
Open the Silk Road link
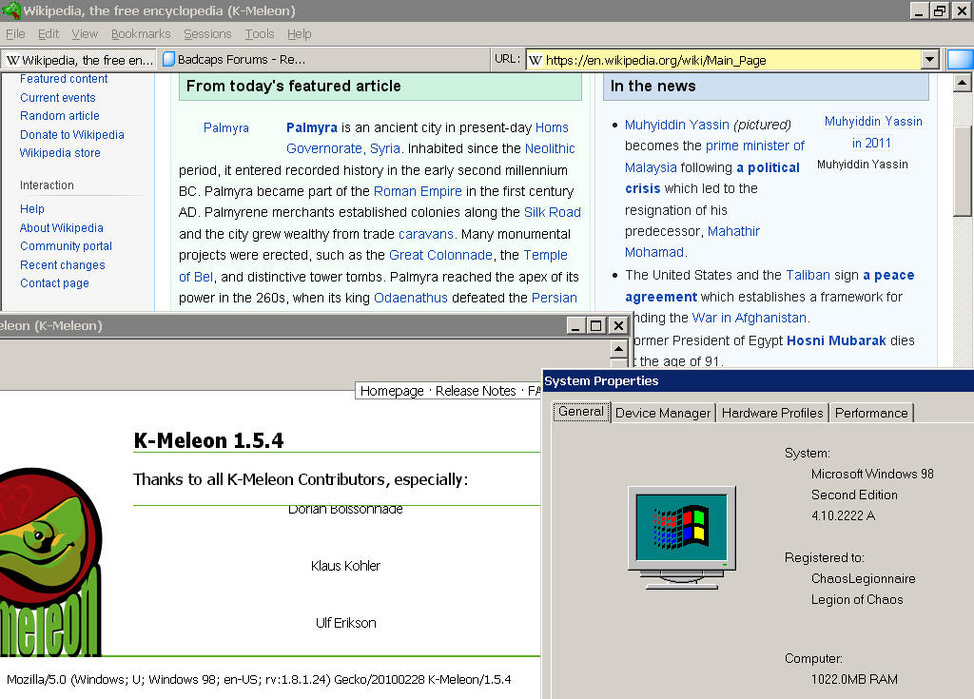pyautogui.click(x=553, y=212)
